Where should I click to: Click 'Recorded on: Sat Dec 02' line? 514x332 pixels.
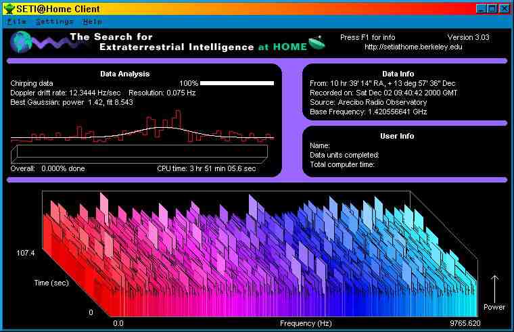383,93
